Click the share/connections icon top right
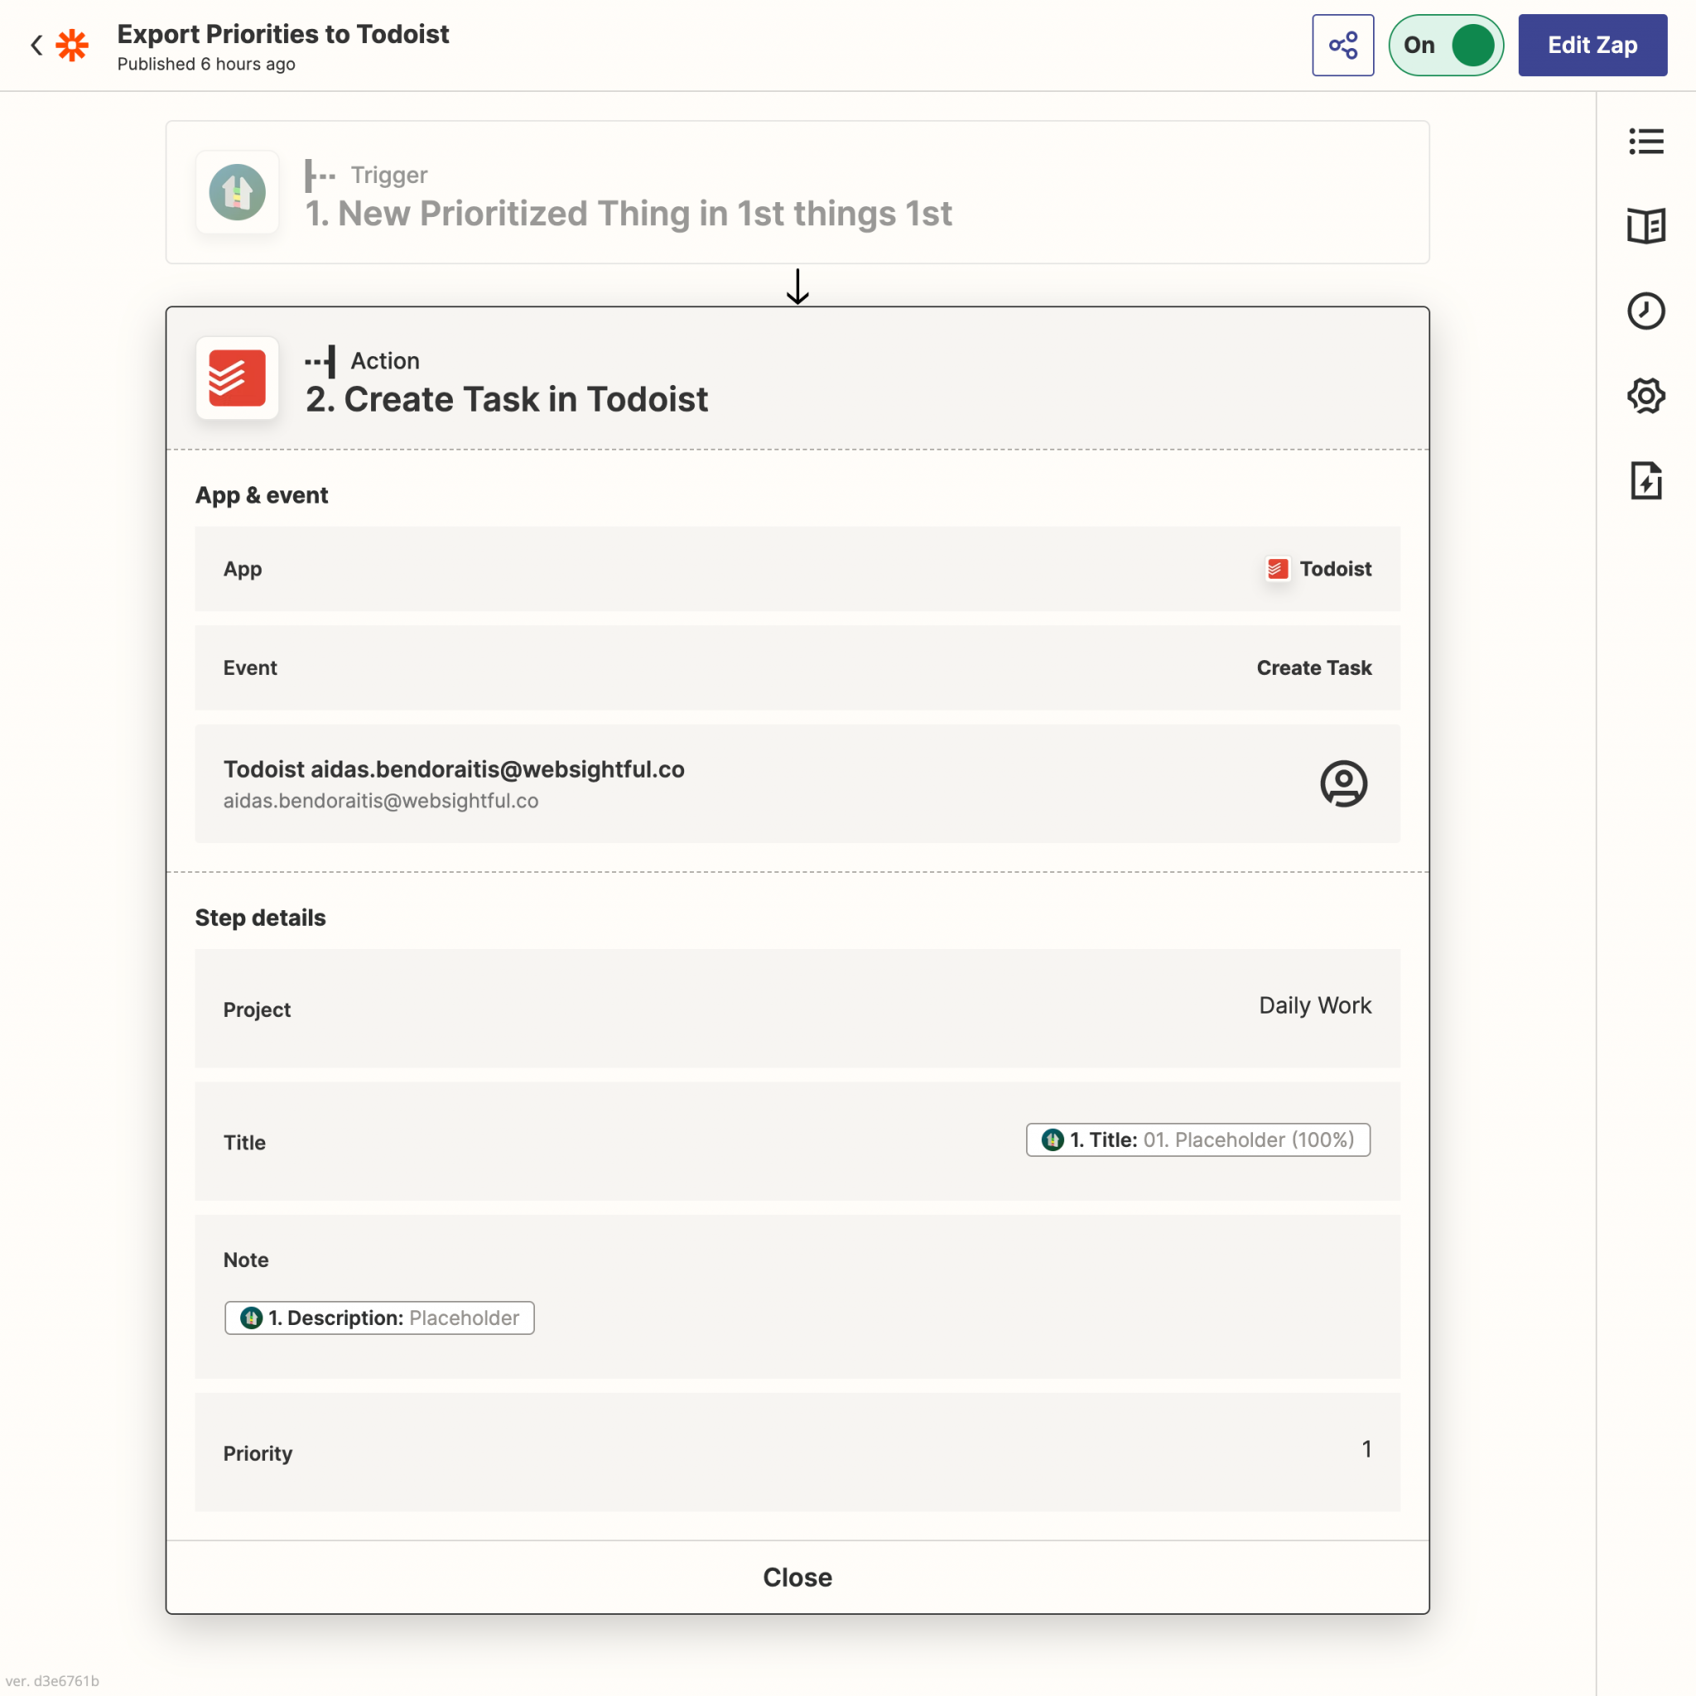 click(x=1342, y=45)
